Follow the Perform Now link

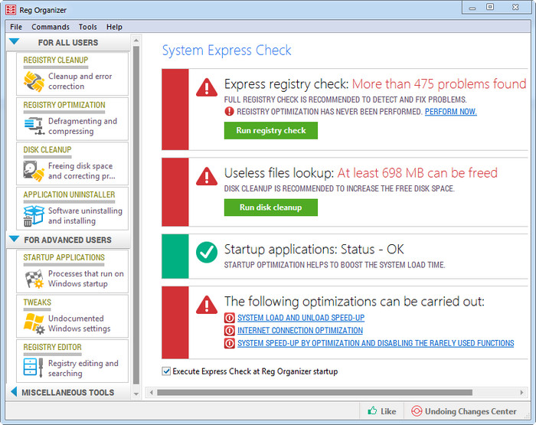tap(450, 112)
